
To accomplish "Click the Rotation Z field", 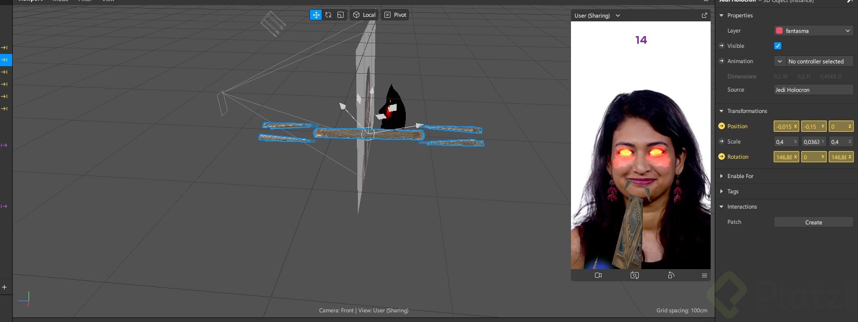I will coord(841,157).
